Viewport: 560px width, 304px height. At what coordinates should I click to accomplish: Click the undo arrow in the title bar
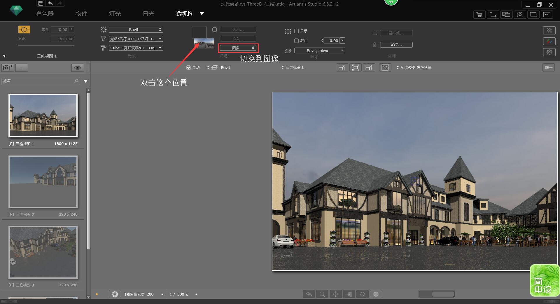(x=50, y=3)
